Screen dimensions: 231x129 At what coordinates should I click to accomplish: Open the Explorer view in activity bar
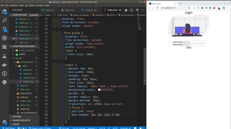pyautogui.click(x=4, y=11)
